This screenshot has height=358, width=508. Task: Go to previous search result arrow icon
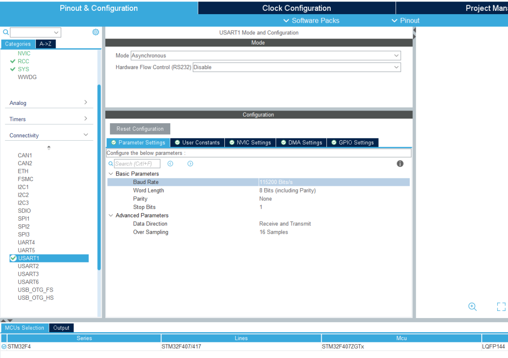click(x=170, y=164)
